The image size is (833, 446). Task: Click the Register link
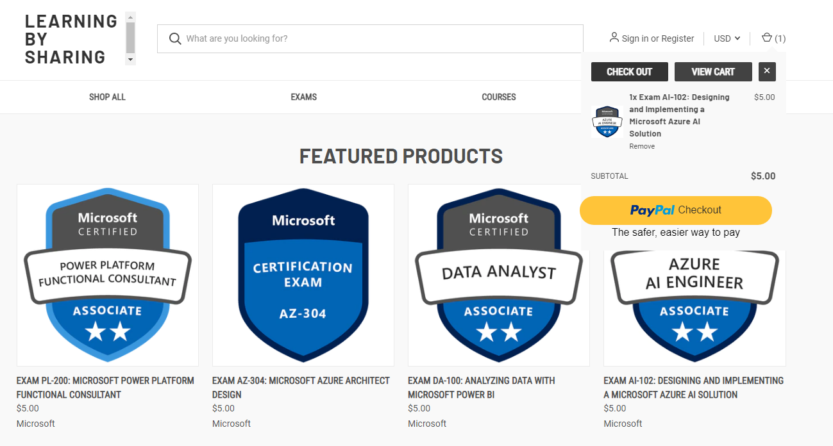(678, 38)
